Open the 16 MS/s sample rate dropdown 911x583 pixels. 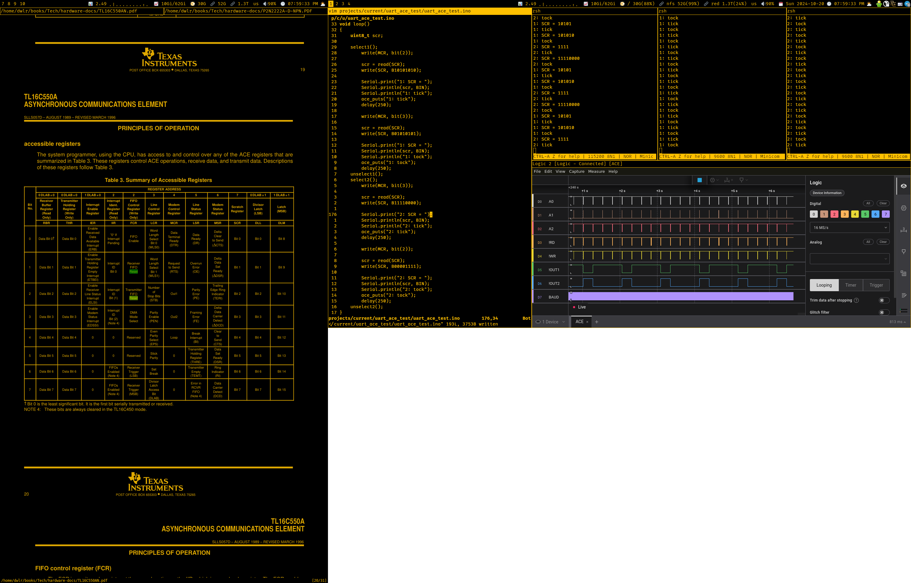pos(849,227)
